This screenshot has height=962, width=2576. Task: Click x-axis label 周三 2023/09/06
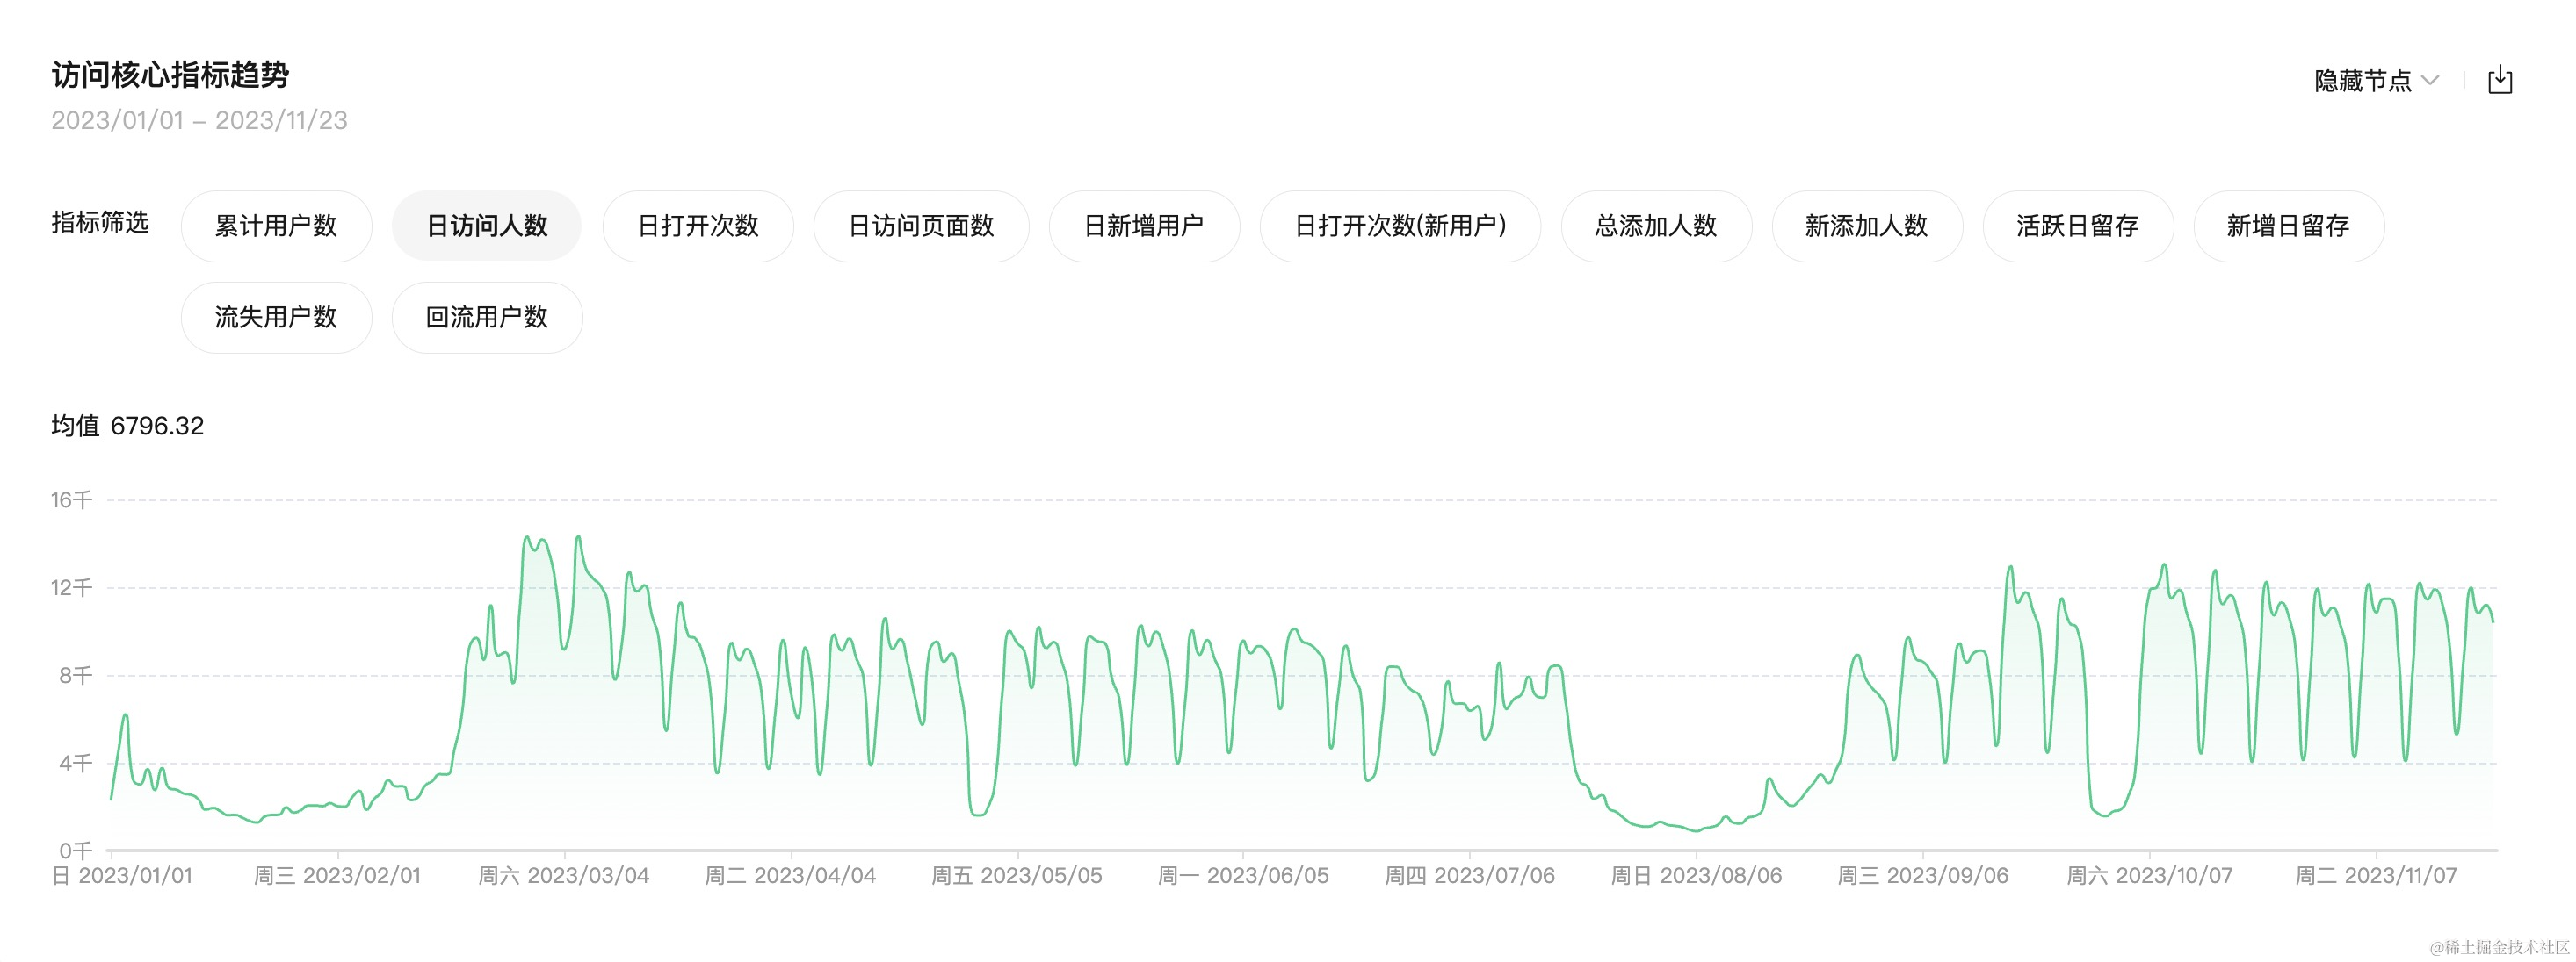(x=1923, y=876)
